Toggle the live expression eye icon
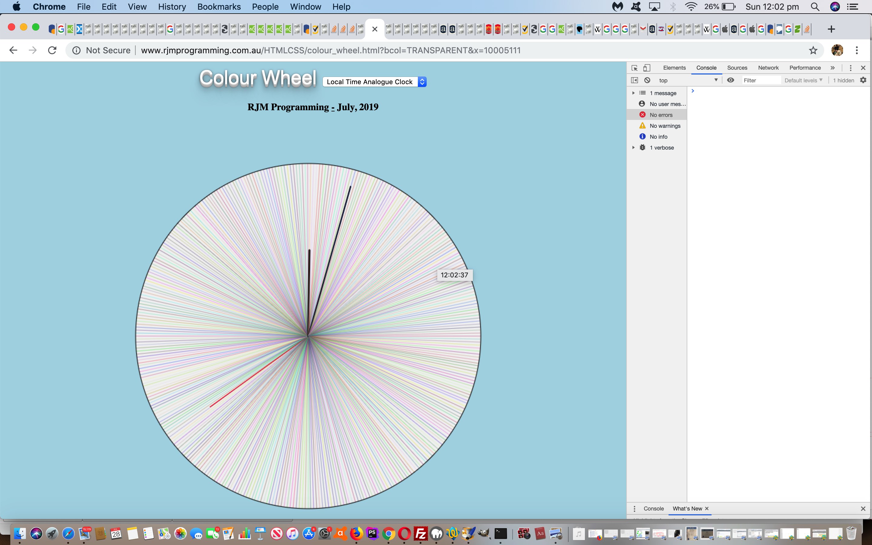This screenshot has width=872, height=545. click(730, 80)
